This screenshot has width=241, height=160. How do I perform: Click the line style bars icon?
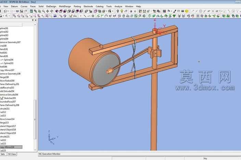click(182, 11)
